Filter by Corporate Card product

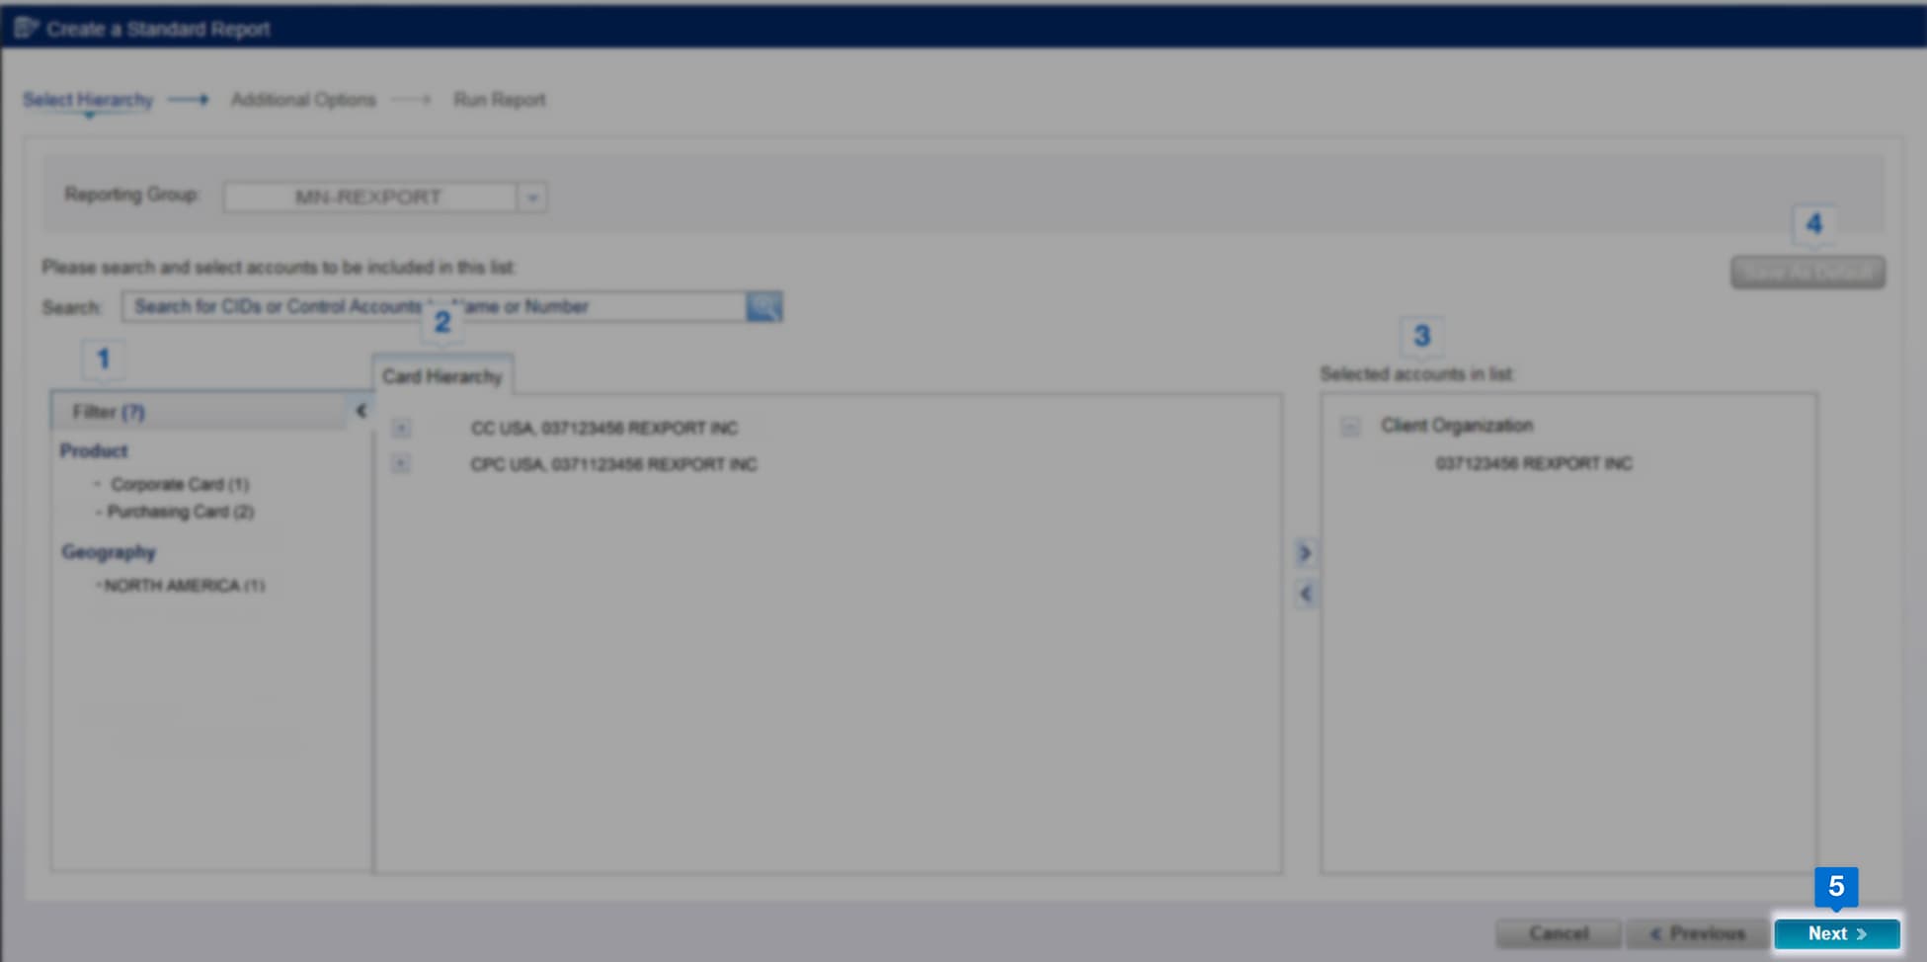tap(179, 484)
